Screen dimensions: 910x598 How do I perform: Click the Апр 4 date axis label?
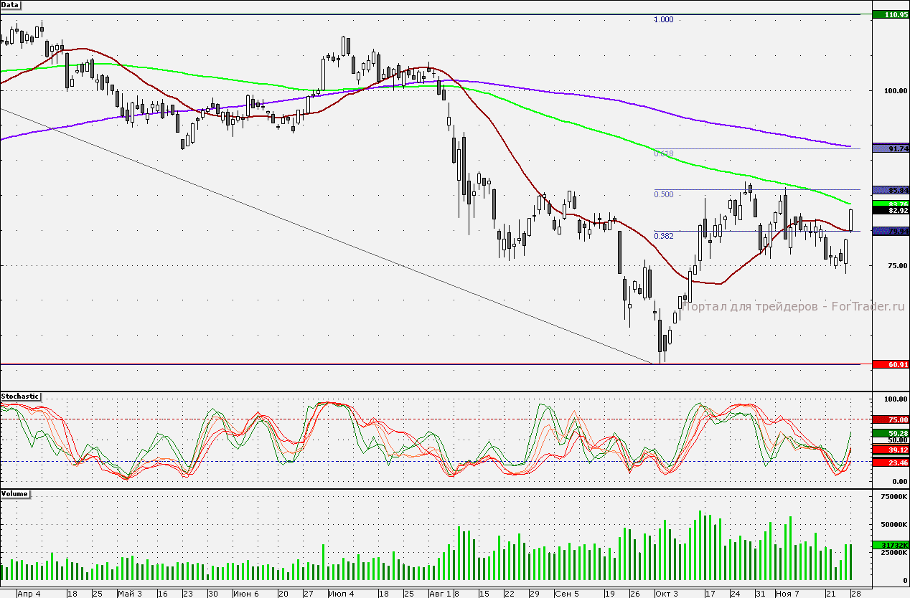point(29,594)
